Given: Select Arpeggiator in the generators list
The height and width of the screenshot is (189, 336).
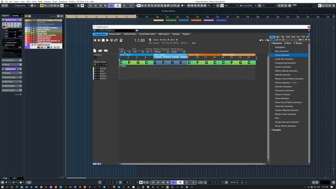Looking at the screenshot, I should tap(280, 47).
